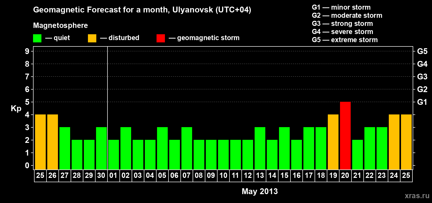Click the date label 01 on the axis
Image resolution: width=432 pixels, height=203 pixels.
tap(113, 175)
